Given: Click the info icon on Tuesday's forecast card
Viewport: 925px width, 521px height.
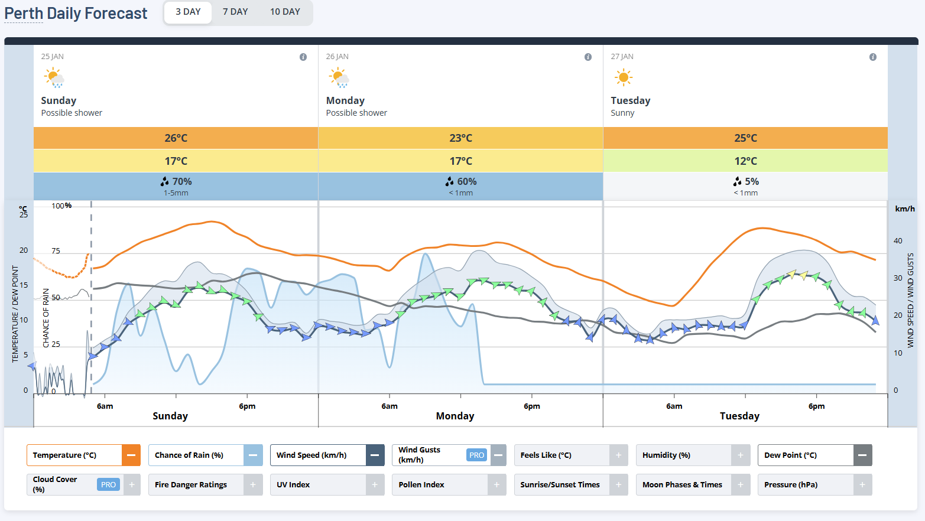Looking at the screenshot, I should pyautogui.click(x=872, y=57).
